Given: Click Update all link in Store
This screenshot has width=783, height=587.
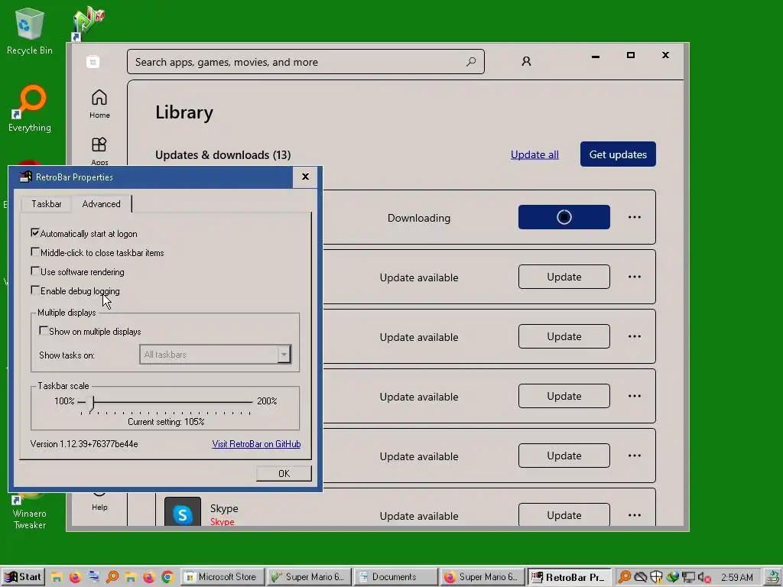Looking at the screenshot, I should tap(534, 154).
